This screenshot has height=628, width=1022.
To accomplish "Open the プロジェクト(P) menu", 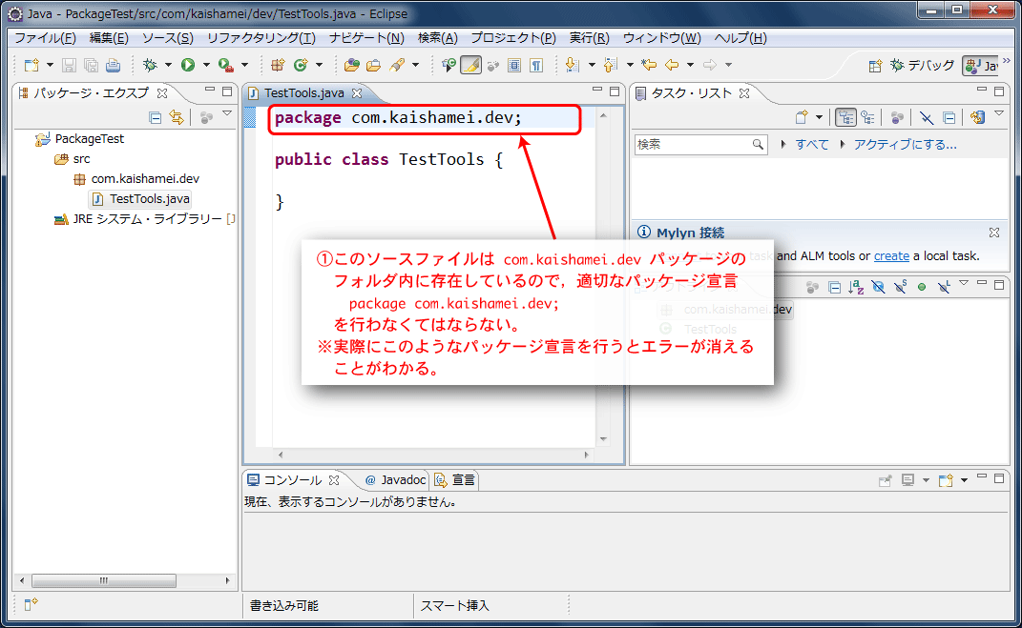I will pyautogui.click(x=513, y=38).
